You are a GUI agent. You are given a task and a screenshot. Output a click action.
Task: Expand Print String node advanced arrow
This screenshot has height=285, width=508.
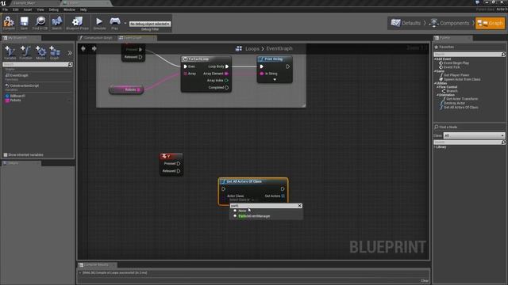pyautogui.click(x=275, y=80)
